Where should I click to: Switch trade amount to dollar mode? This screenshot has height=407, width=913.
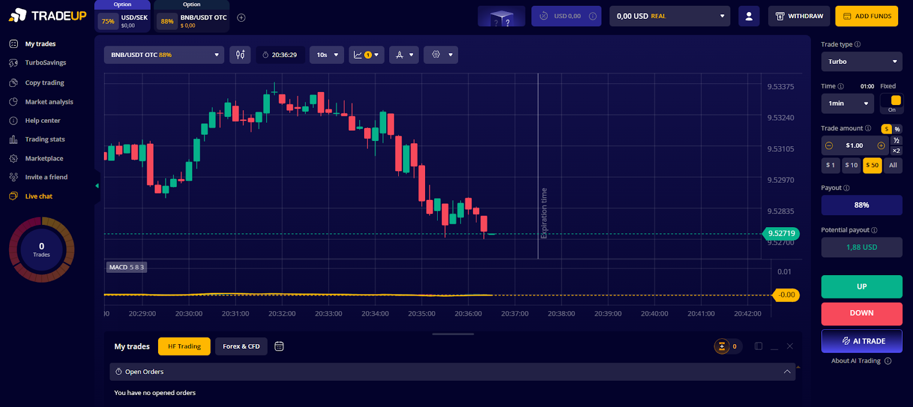[886, 129]
